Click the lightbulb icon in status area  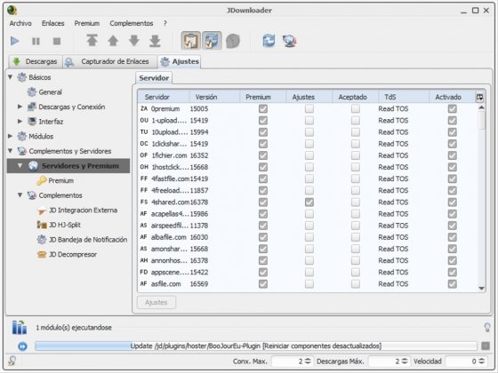coord(487,328)
